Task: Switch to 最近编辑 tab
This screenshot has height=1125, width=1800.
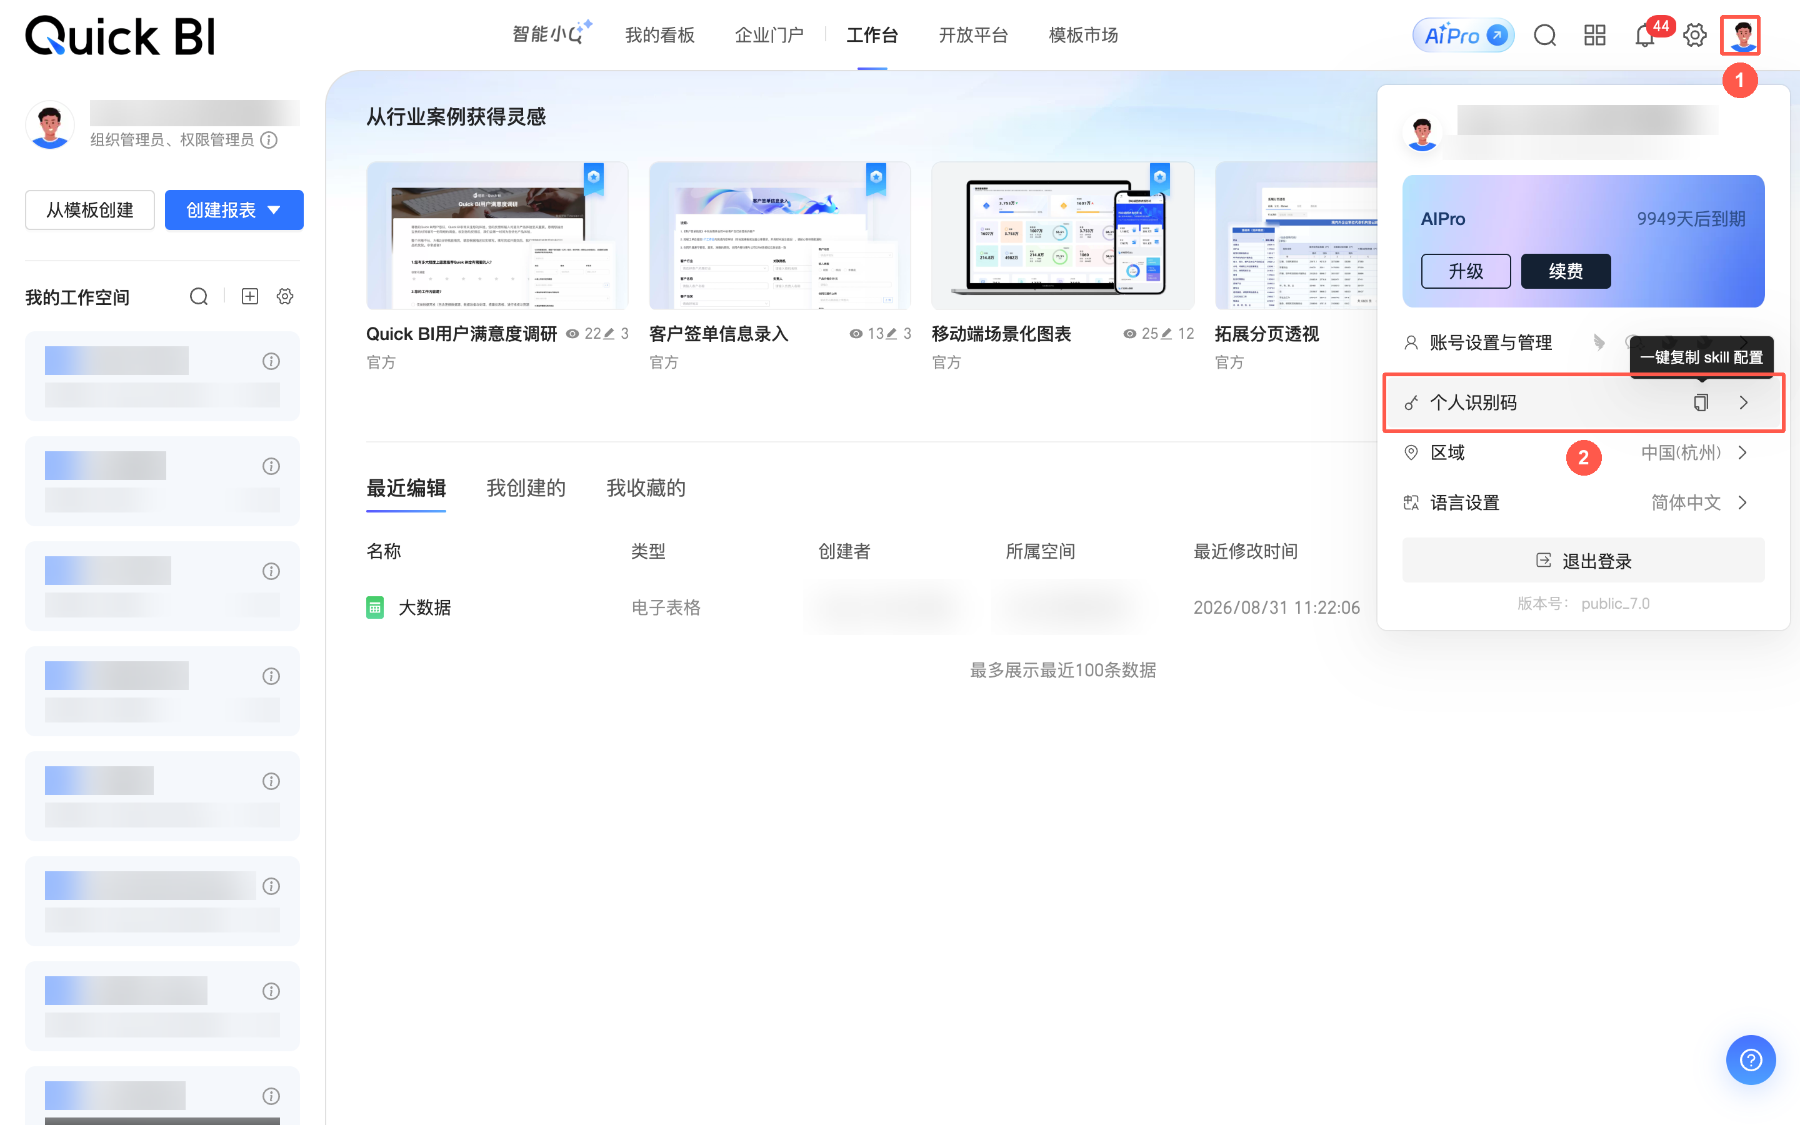Action: click(x=406, y=488)
